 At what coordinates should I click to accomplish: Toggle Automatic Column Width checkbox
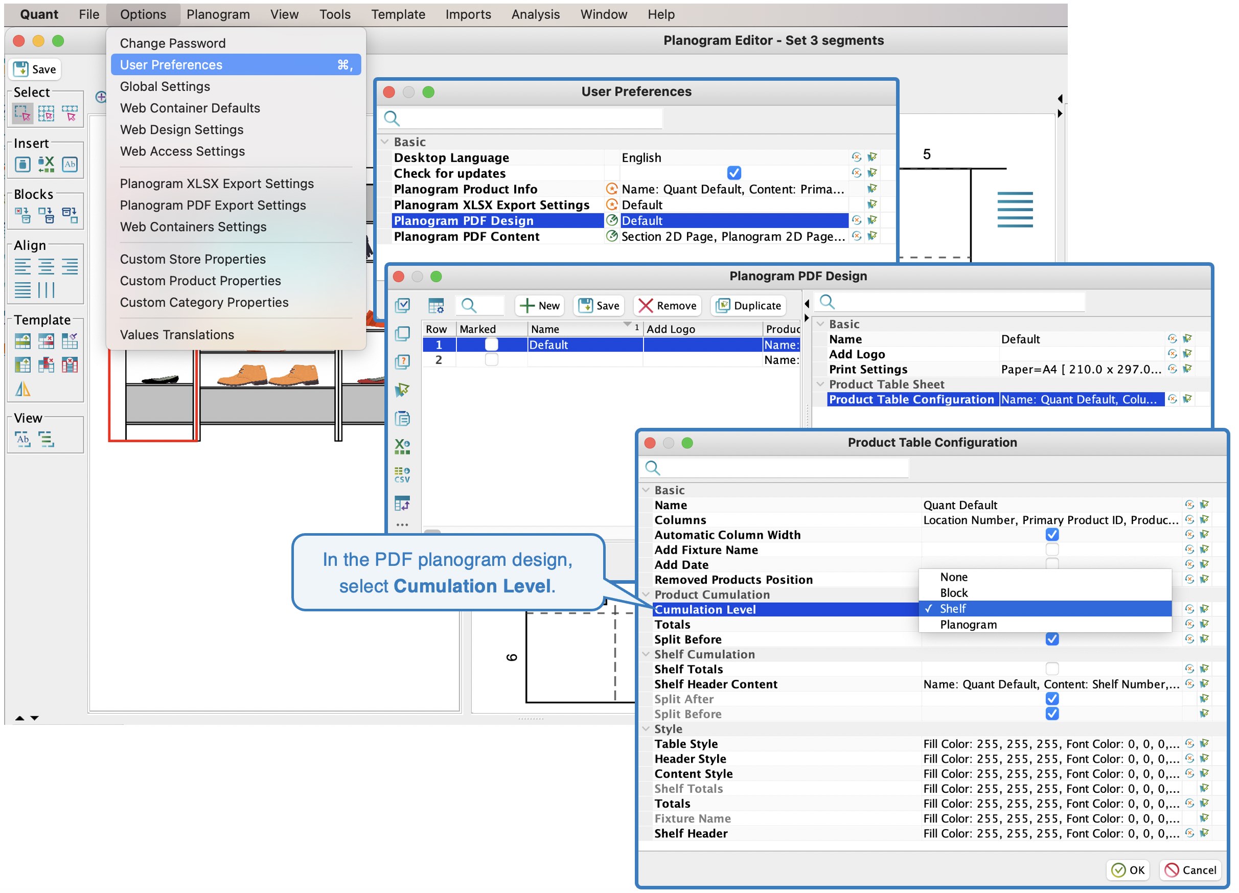click(x=1052, y=534)
